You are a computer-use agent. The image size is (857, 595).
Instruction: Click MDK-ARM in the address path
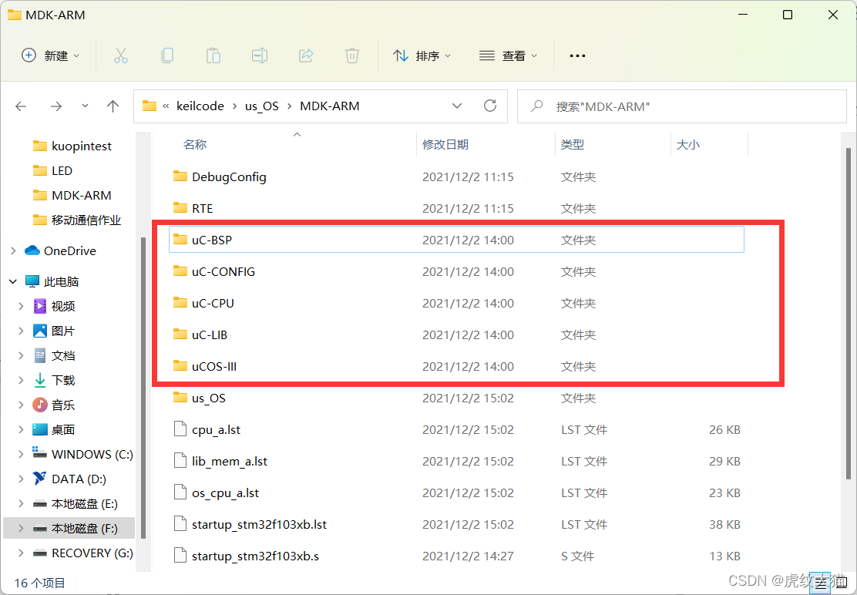330,106
